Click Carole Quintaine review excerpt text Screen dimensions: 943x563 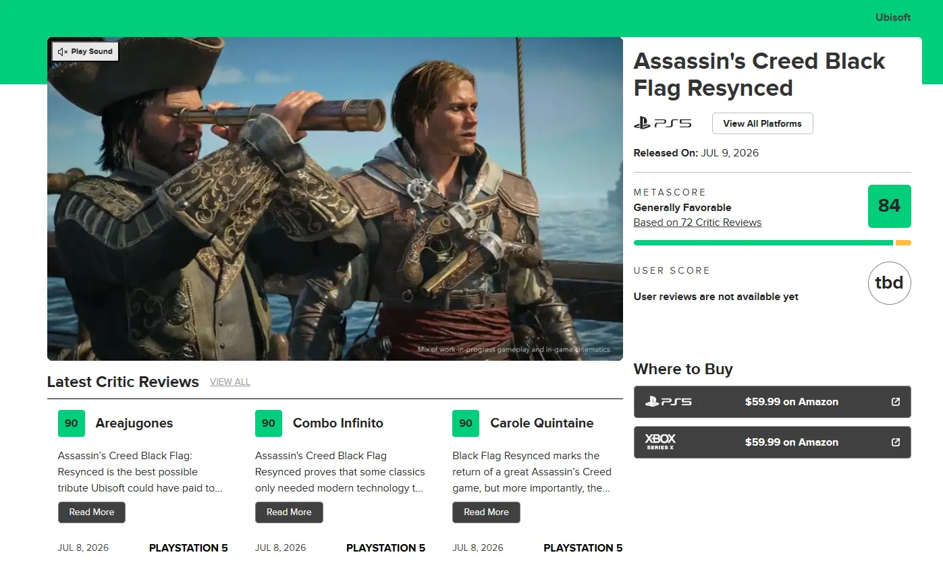[532, 472]
